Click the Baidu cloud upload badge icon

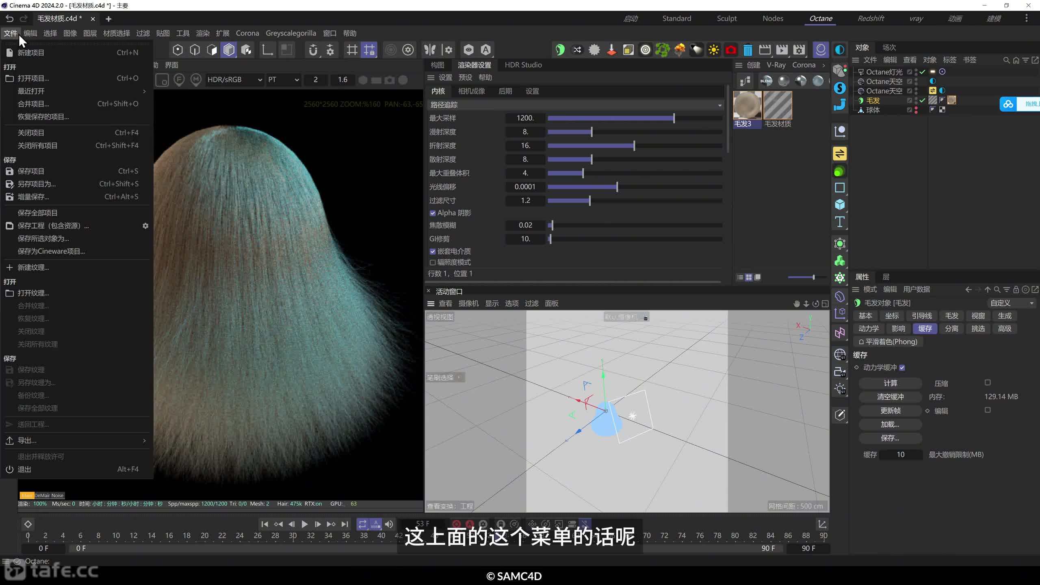tap(1008, 104)
